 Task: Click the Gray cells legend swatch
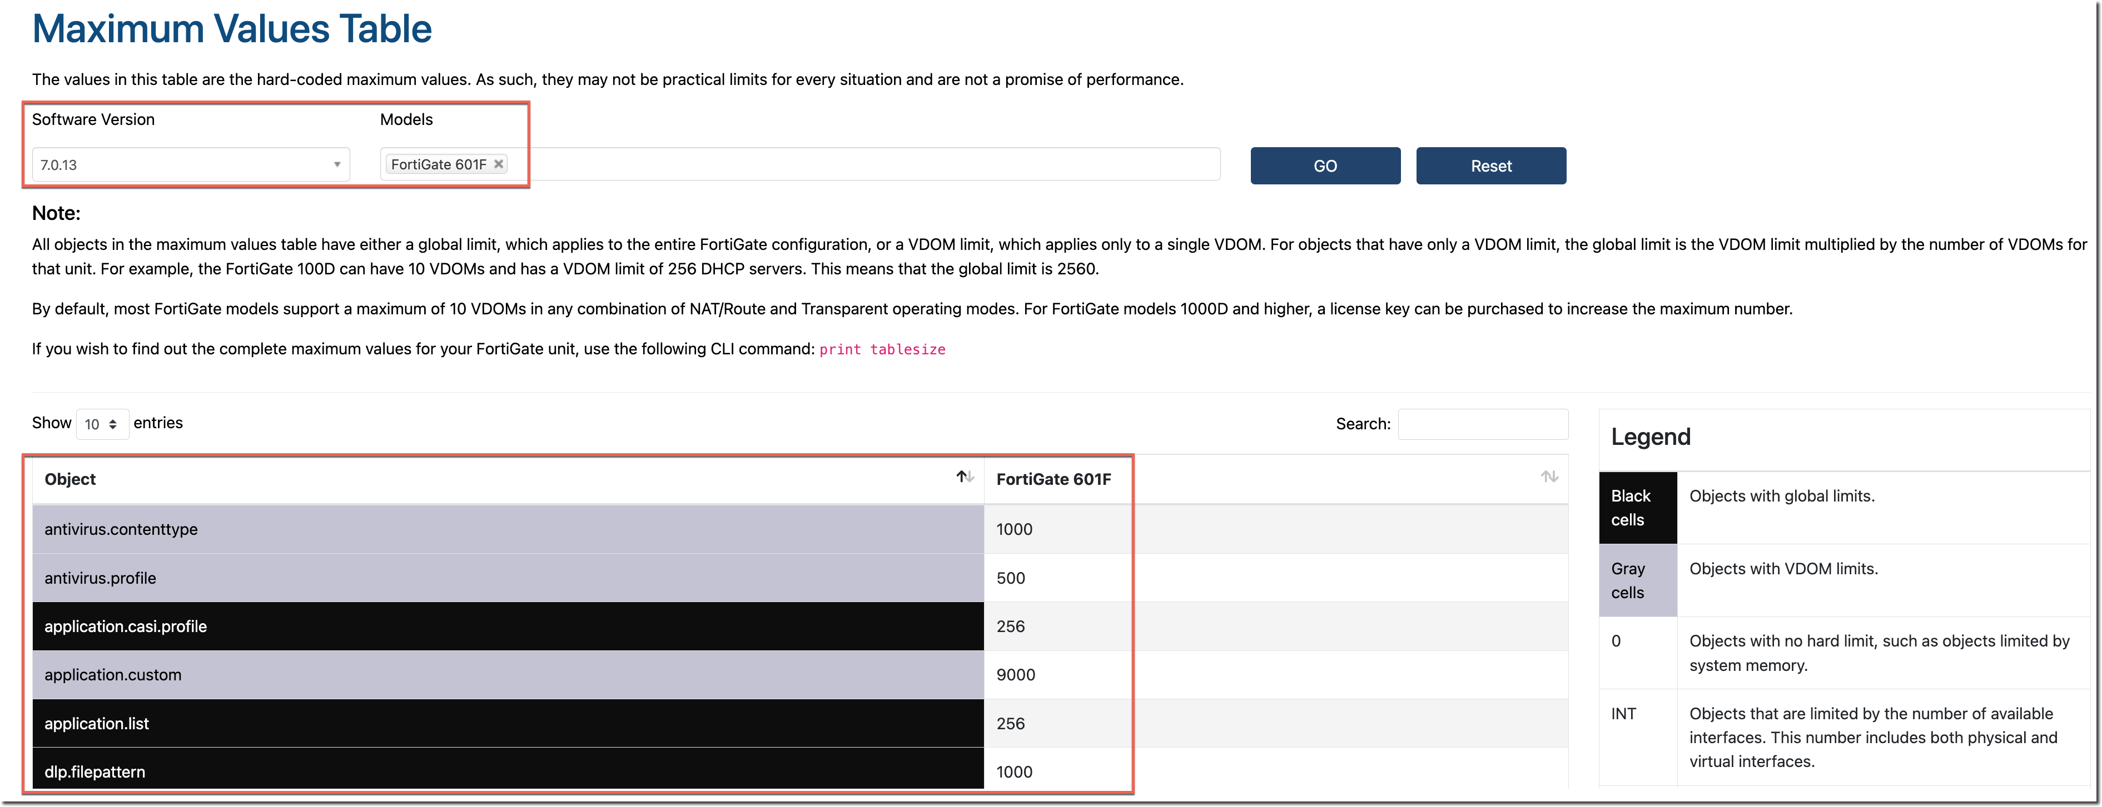(x=1637, y=580)
